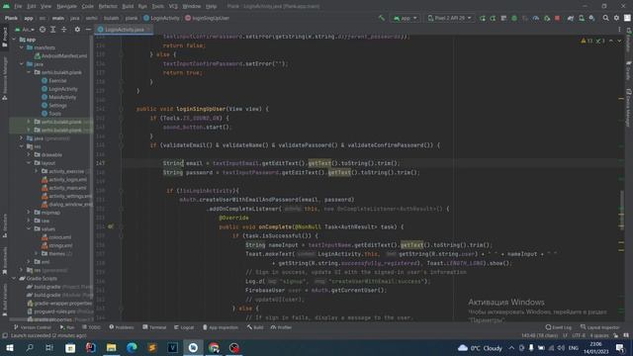Open the Logcat tool window

[184, 327]
